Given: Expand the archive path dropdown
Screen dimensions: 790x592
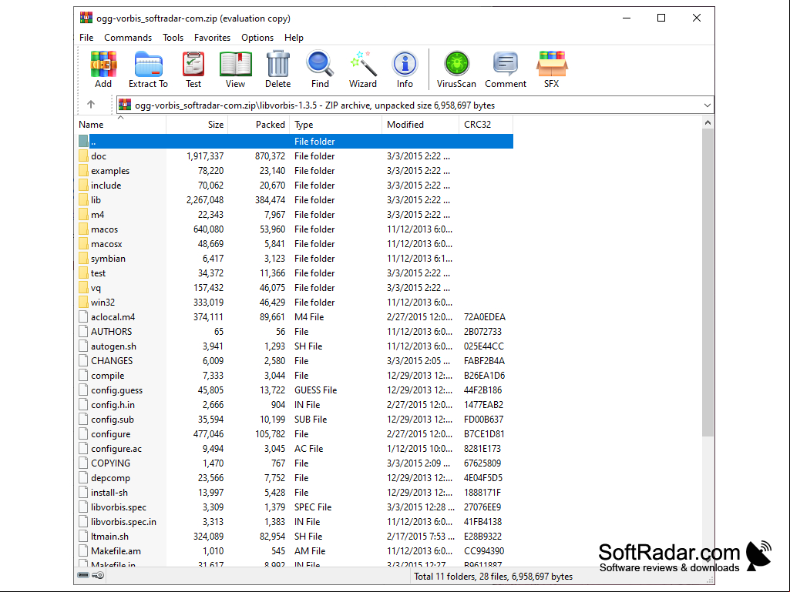Looking at the screenshot, I should pos(707,105).
